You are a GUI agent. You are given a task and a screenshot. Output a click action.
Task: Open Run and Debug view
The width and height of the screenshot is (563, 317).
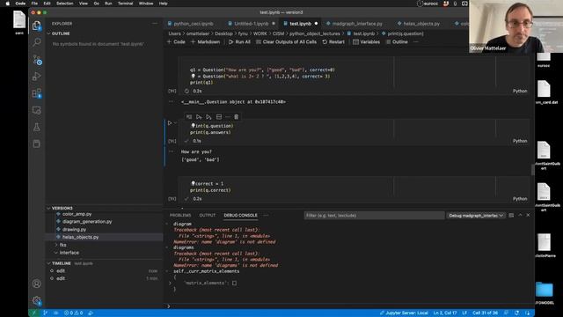coord(37,77)
